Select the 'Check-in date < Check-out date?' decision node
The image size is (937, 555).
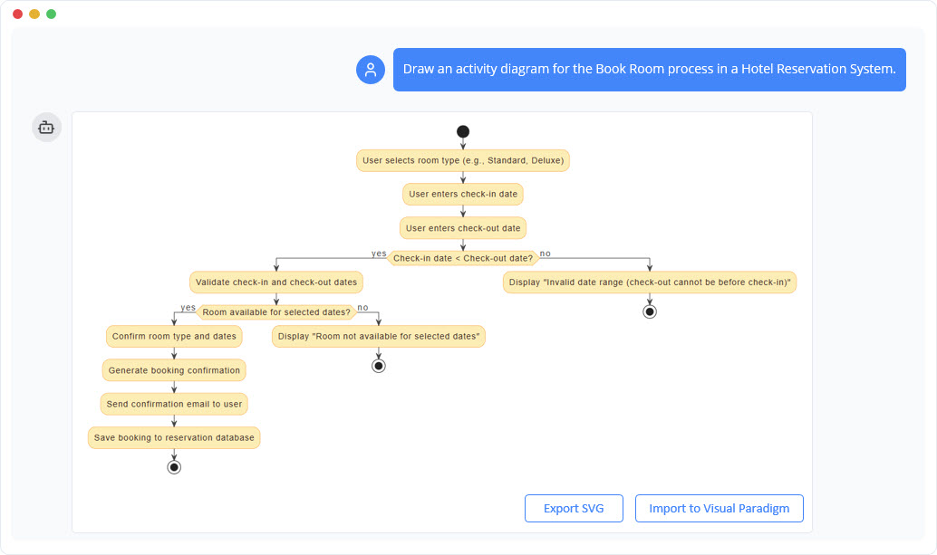462,257
